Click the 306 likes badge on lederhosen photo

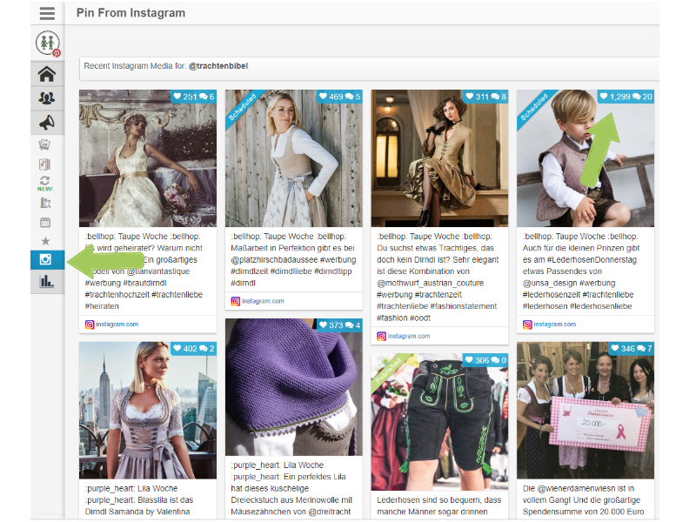pos(485,360)
